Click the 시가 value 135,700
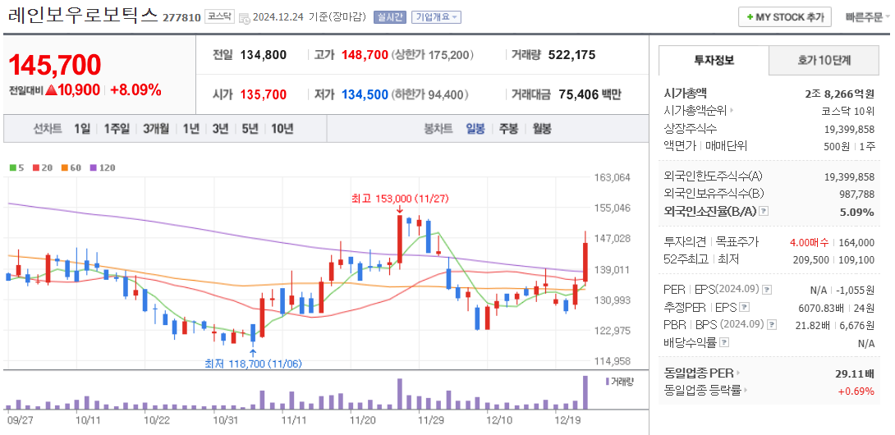Screen dimensions: 895x435 [263, 94]
